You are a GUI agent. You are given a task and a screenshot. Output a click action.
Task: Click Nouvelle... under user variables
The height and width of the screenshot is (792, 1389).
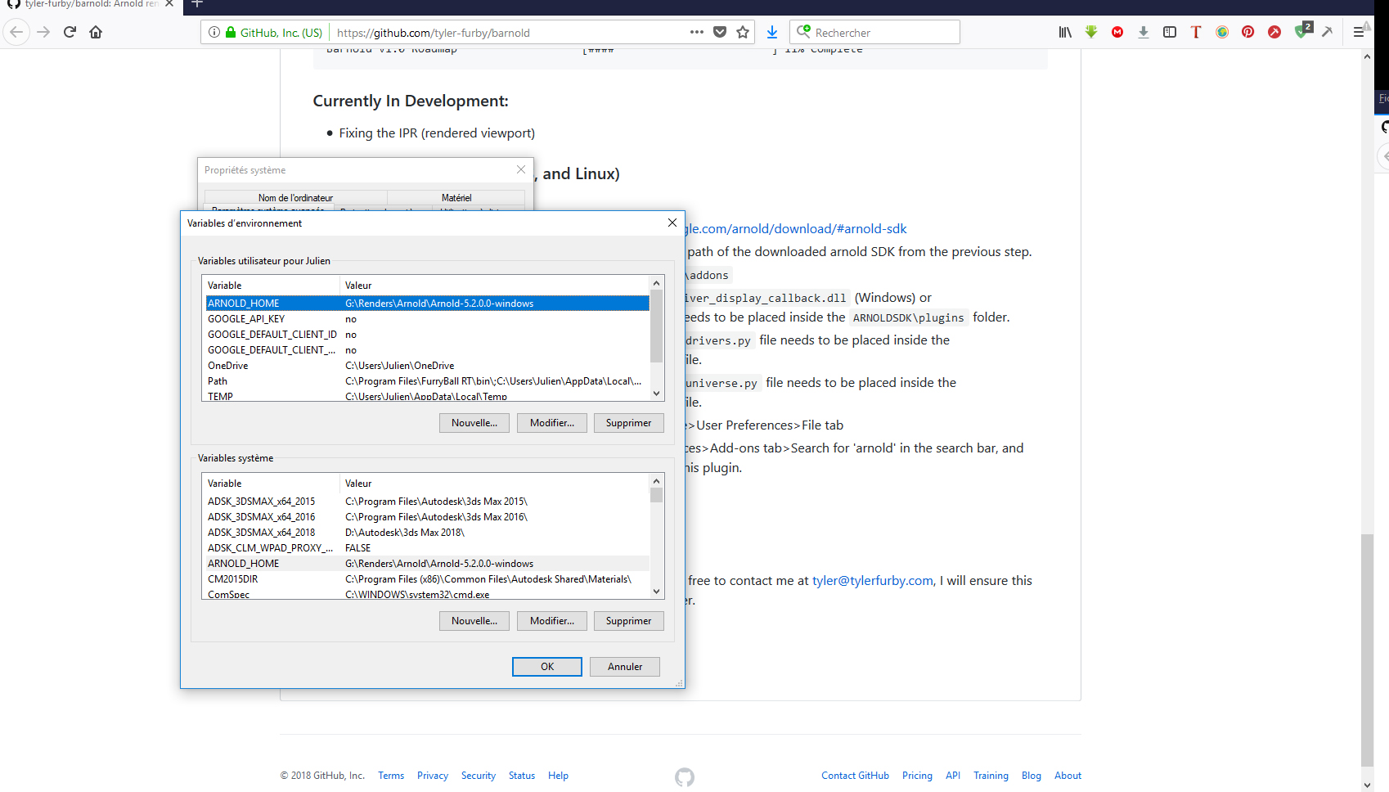point(474,423)
